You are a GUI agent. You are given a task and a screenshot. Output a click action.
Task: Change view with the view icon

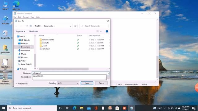click(98, 31)
